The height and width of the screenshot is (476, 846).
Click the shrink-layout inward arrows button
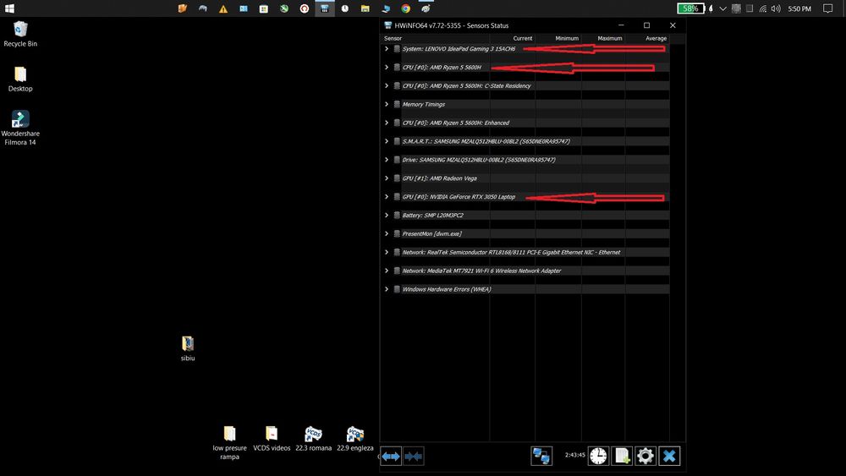pyautogui.click(x=414, y=456)
